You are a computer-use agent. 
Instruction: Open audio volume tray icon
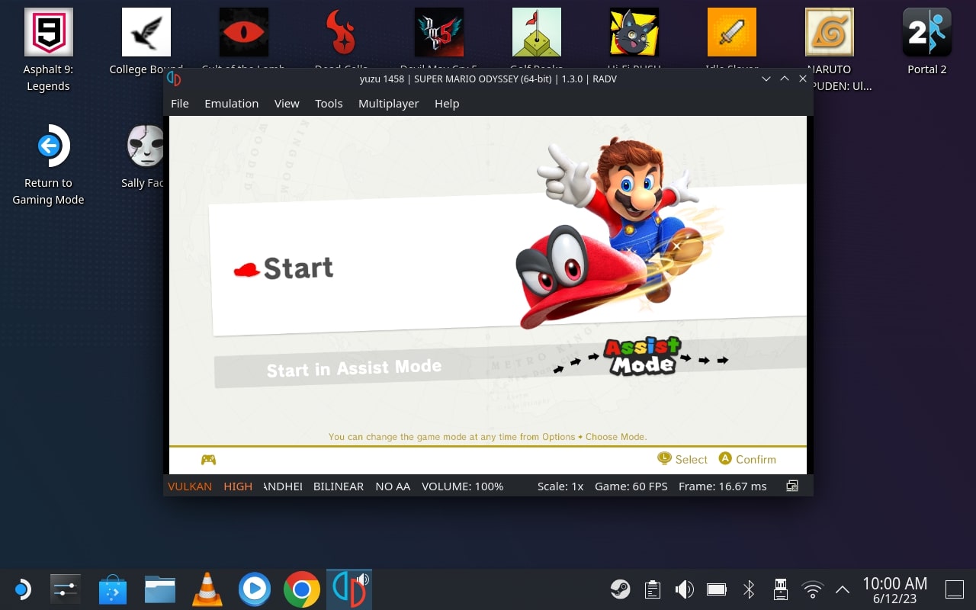click(685, 589)
